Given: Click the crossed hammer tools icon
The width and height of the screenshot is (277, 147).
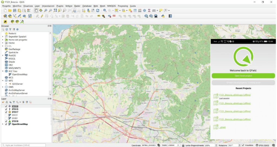Looking at the screenshot, I should [22, 22].
